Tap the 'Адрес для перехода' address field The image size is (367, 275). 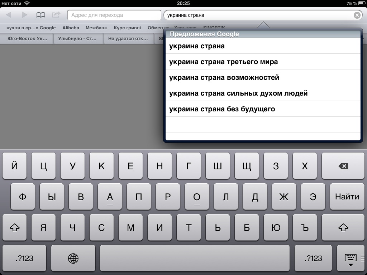[114, 15]
